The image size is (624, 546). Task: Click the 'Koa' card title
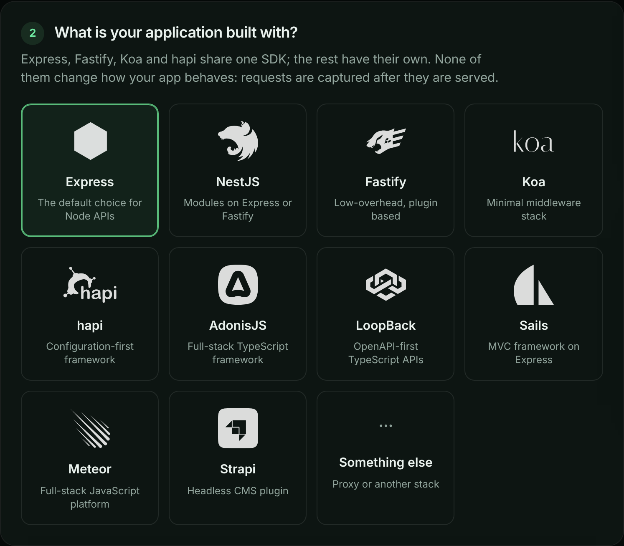click(534, 182)
